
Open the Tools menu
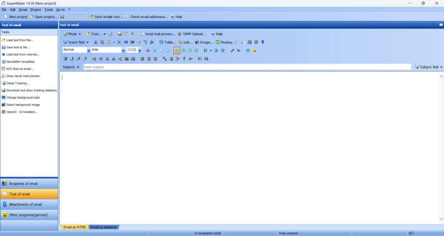49,10
